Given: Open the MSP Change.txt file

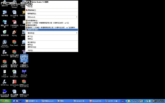Looking at the screenshot, I should point(5,74).
